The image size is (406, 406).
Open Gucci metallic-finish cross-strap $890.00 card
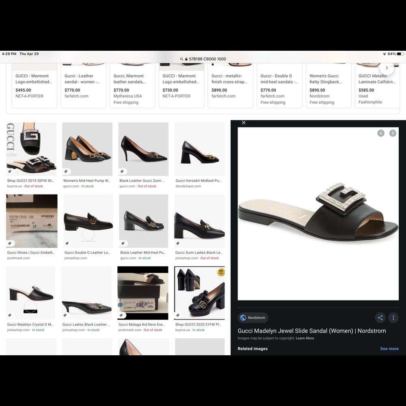tap(231, 85)
